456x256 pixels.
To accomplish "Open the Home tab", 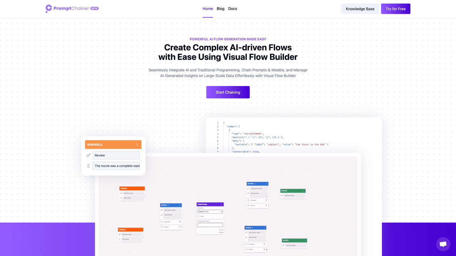I will point(208,9).
